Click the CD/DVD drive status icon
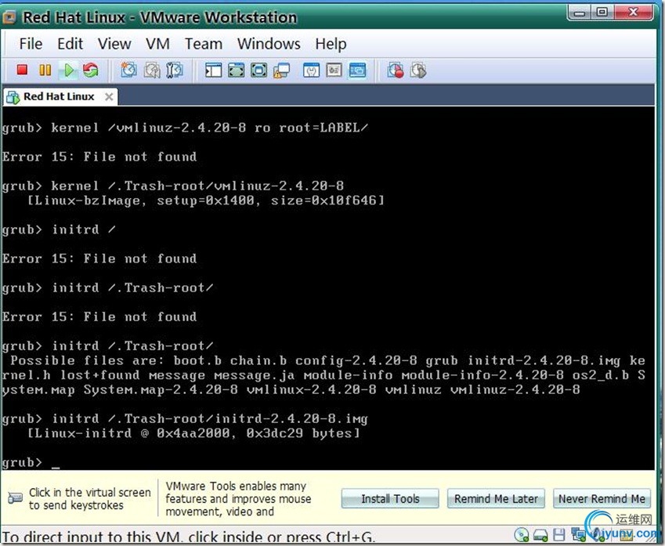 pyautogui.click(x=522, y=534)
